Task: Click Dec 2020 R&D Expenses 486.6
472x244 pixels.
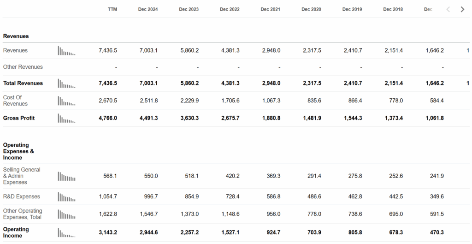Action: (314, 196)
